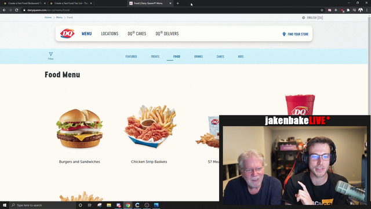The image size is (371, 209).
Task: Bookmark this page with the star icon
Action: (322, 10)
